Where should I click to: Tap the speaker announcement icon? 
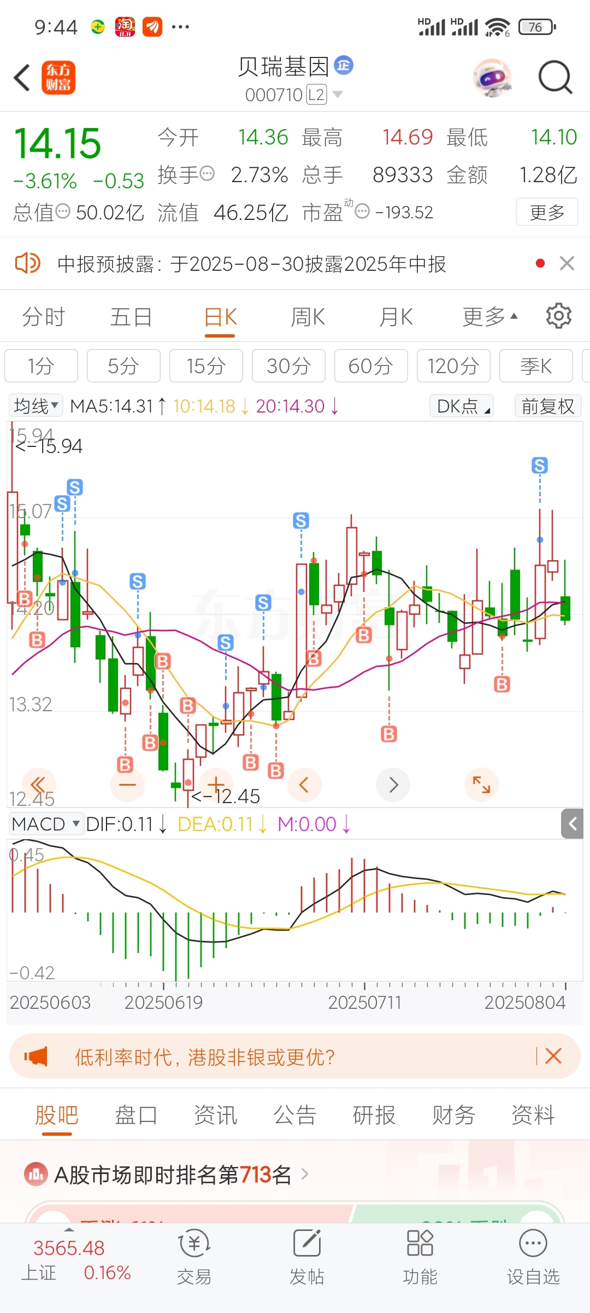click(x=27, y=264)
